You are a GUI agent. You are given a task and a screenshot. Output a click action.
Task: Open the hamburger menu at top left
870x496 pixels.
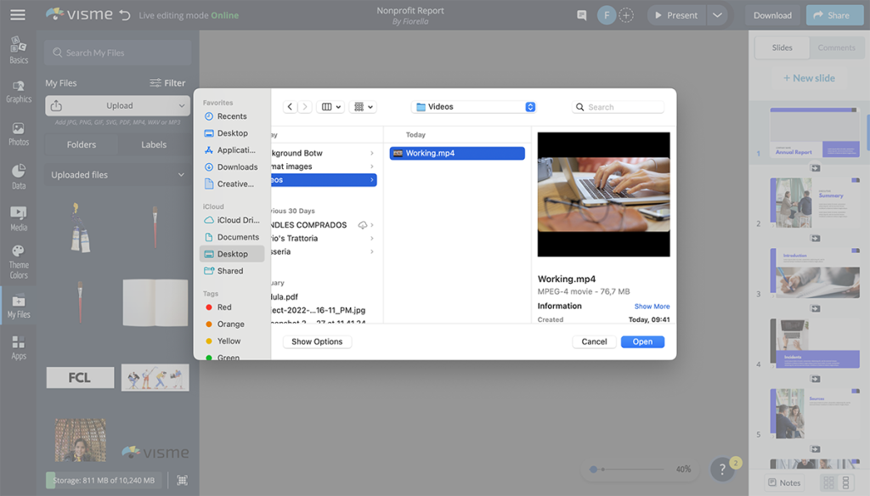point(18,14)
